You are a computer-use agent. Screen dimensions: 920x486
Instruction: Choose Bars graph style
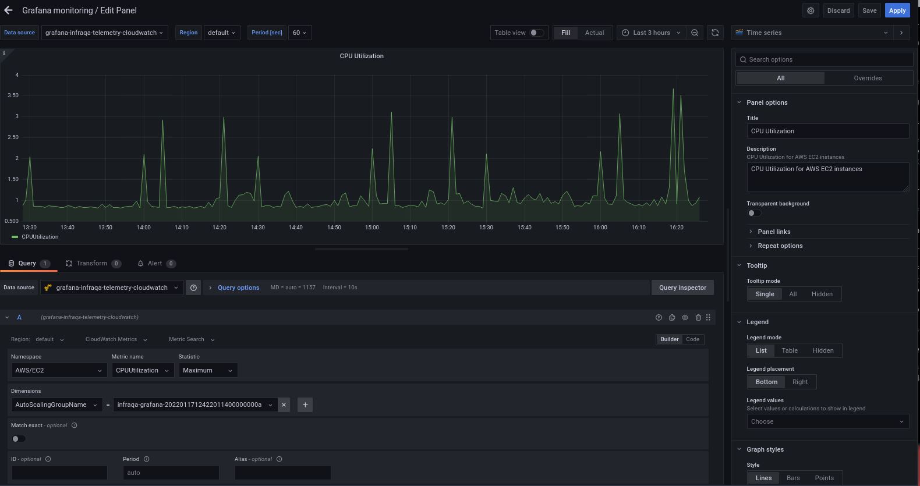coord(793,478)
